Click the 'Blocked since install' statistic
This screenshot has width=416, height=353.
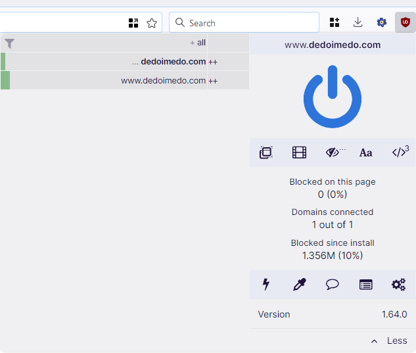[333, 249]
